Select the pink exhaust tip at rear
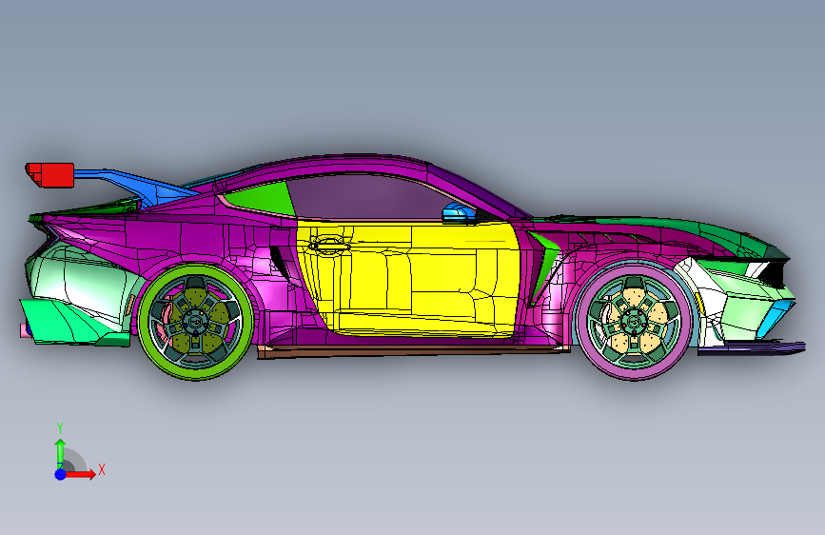 pyautogui.click(x=26, y=330)
